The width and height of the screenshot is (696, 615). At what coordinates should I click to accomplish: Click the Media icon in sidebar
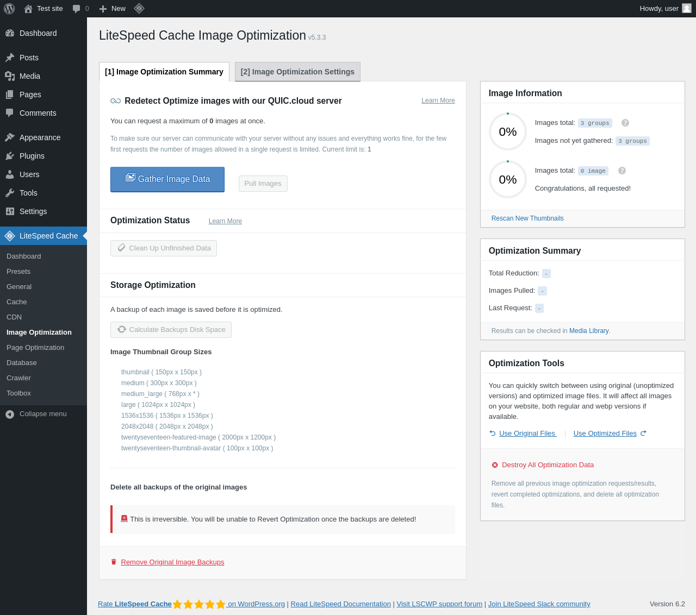10,76
